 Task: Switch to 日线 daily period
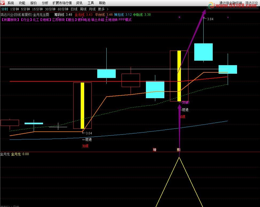74,9
